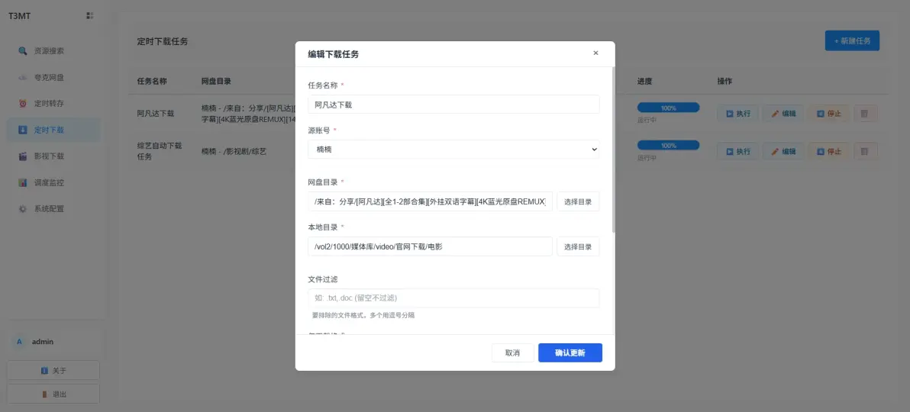Click the 综艺自动下载任务 task name cell
The image size is (910, 412).
tap(160, 151)
